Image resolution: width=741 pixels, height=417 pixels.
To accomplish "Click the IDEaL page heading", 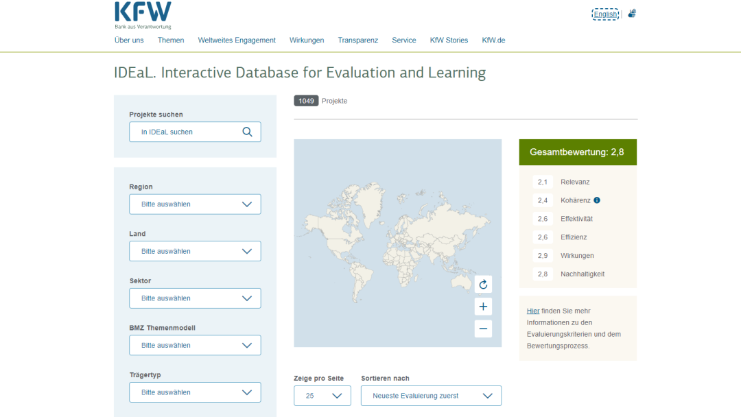I will coord(300,73).
